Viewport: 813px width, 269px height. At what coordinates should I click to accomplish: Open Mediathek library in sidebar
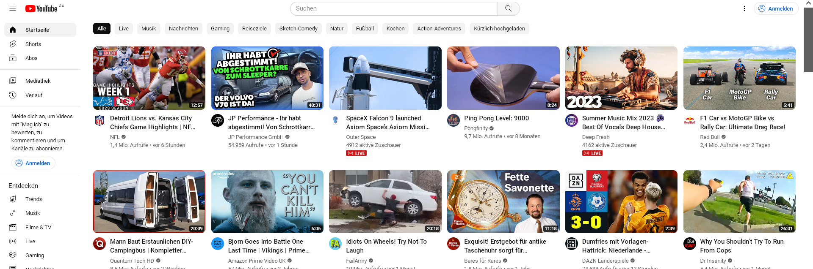pos(40,81)
